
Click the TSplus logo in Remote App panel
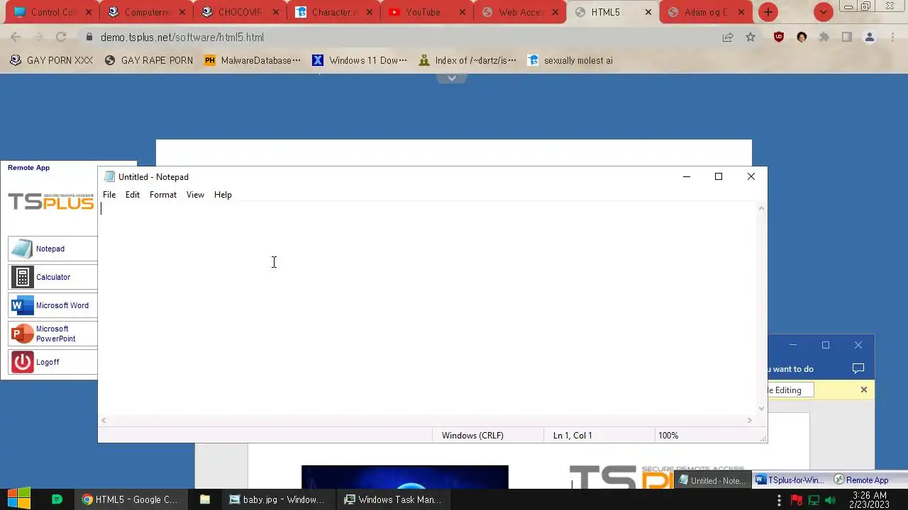tap(51, 202)
